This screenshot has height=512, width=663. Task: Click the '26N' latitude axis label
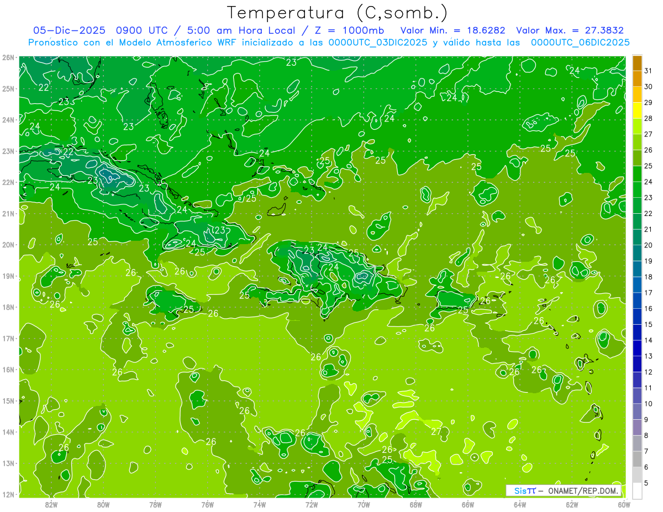point(8,57)
